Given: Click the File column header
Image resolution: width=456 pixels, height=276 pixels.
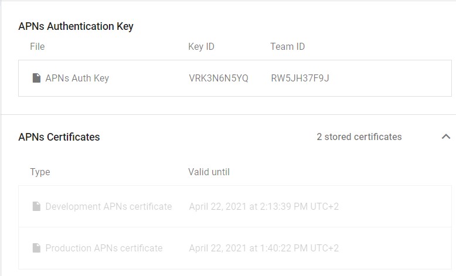Looking at the screenshot, I should [38, 46].
